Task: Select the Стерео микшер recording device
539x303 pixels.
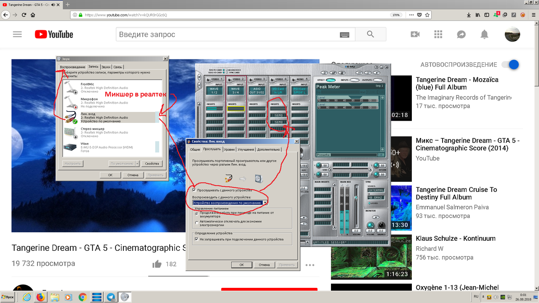Action: (x=112, y=133)
